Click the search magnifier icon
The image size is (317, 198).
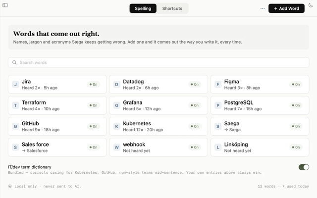coord(14,62)
